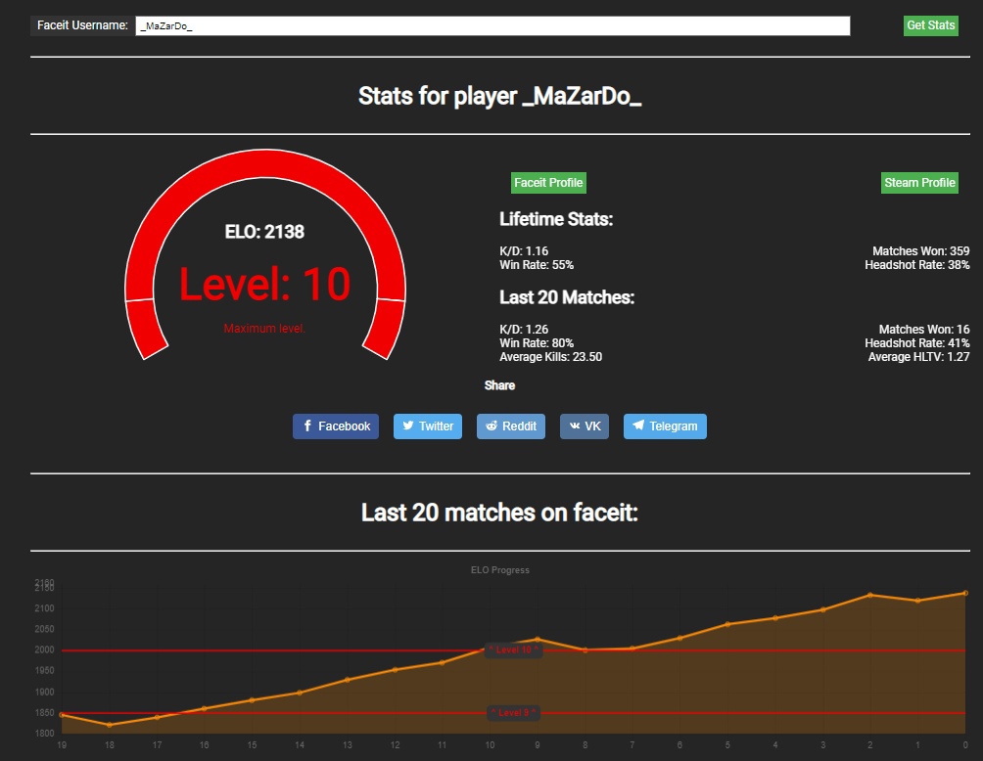Click the 'ELO: 2138' text in gauge
Image resolution: width=983 pixels, height=761 pixels.
[x=264, y=232]
